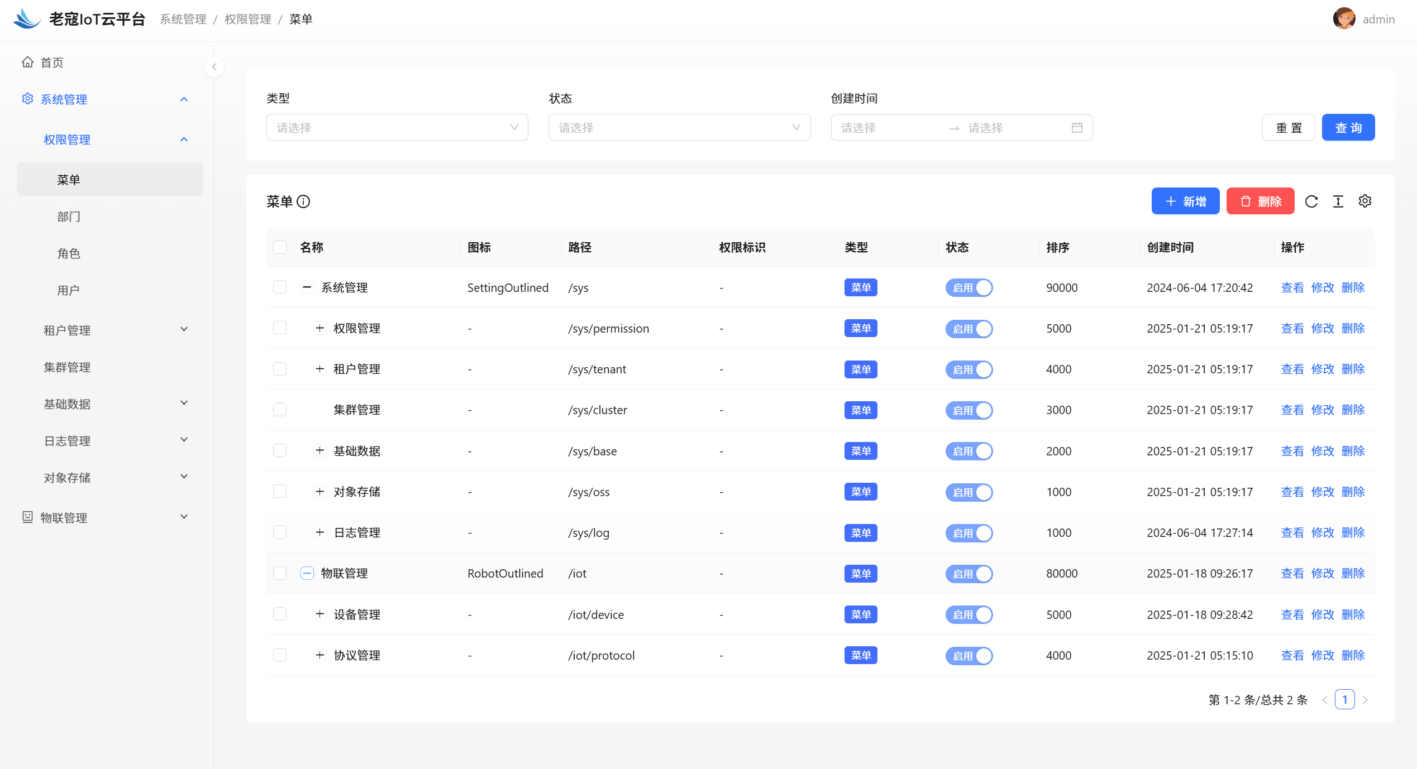The height and width of the screenshot is (769, 1417).
Task: Expand the 权限管理 row in table
Action: pos(319,328)
